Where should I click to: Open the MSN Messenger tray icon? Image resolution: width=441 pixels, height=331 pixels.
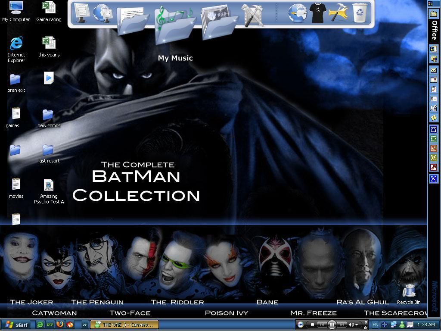[x=402, y=325]
